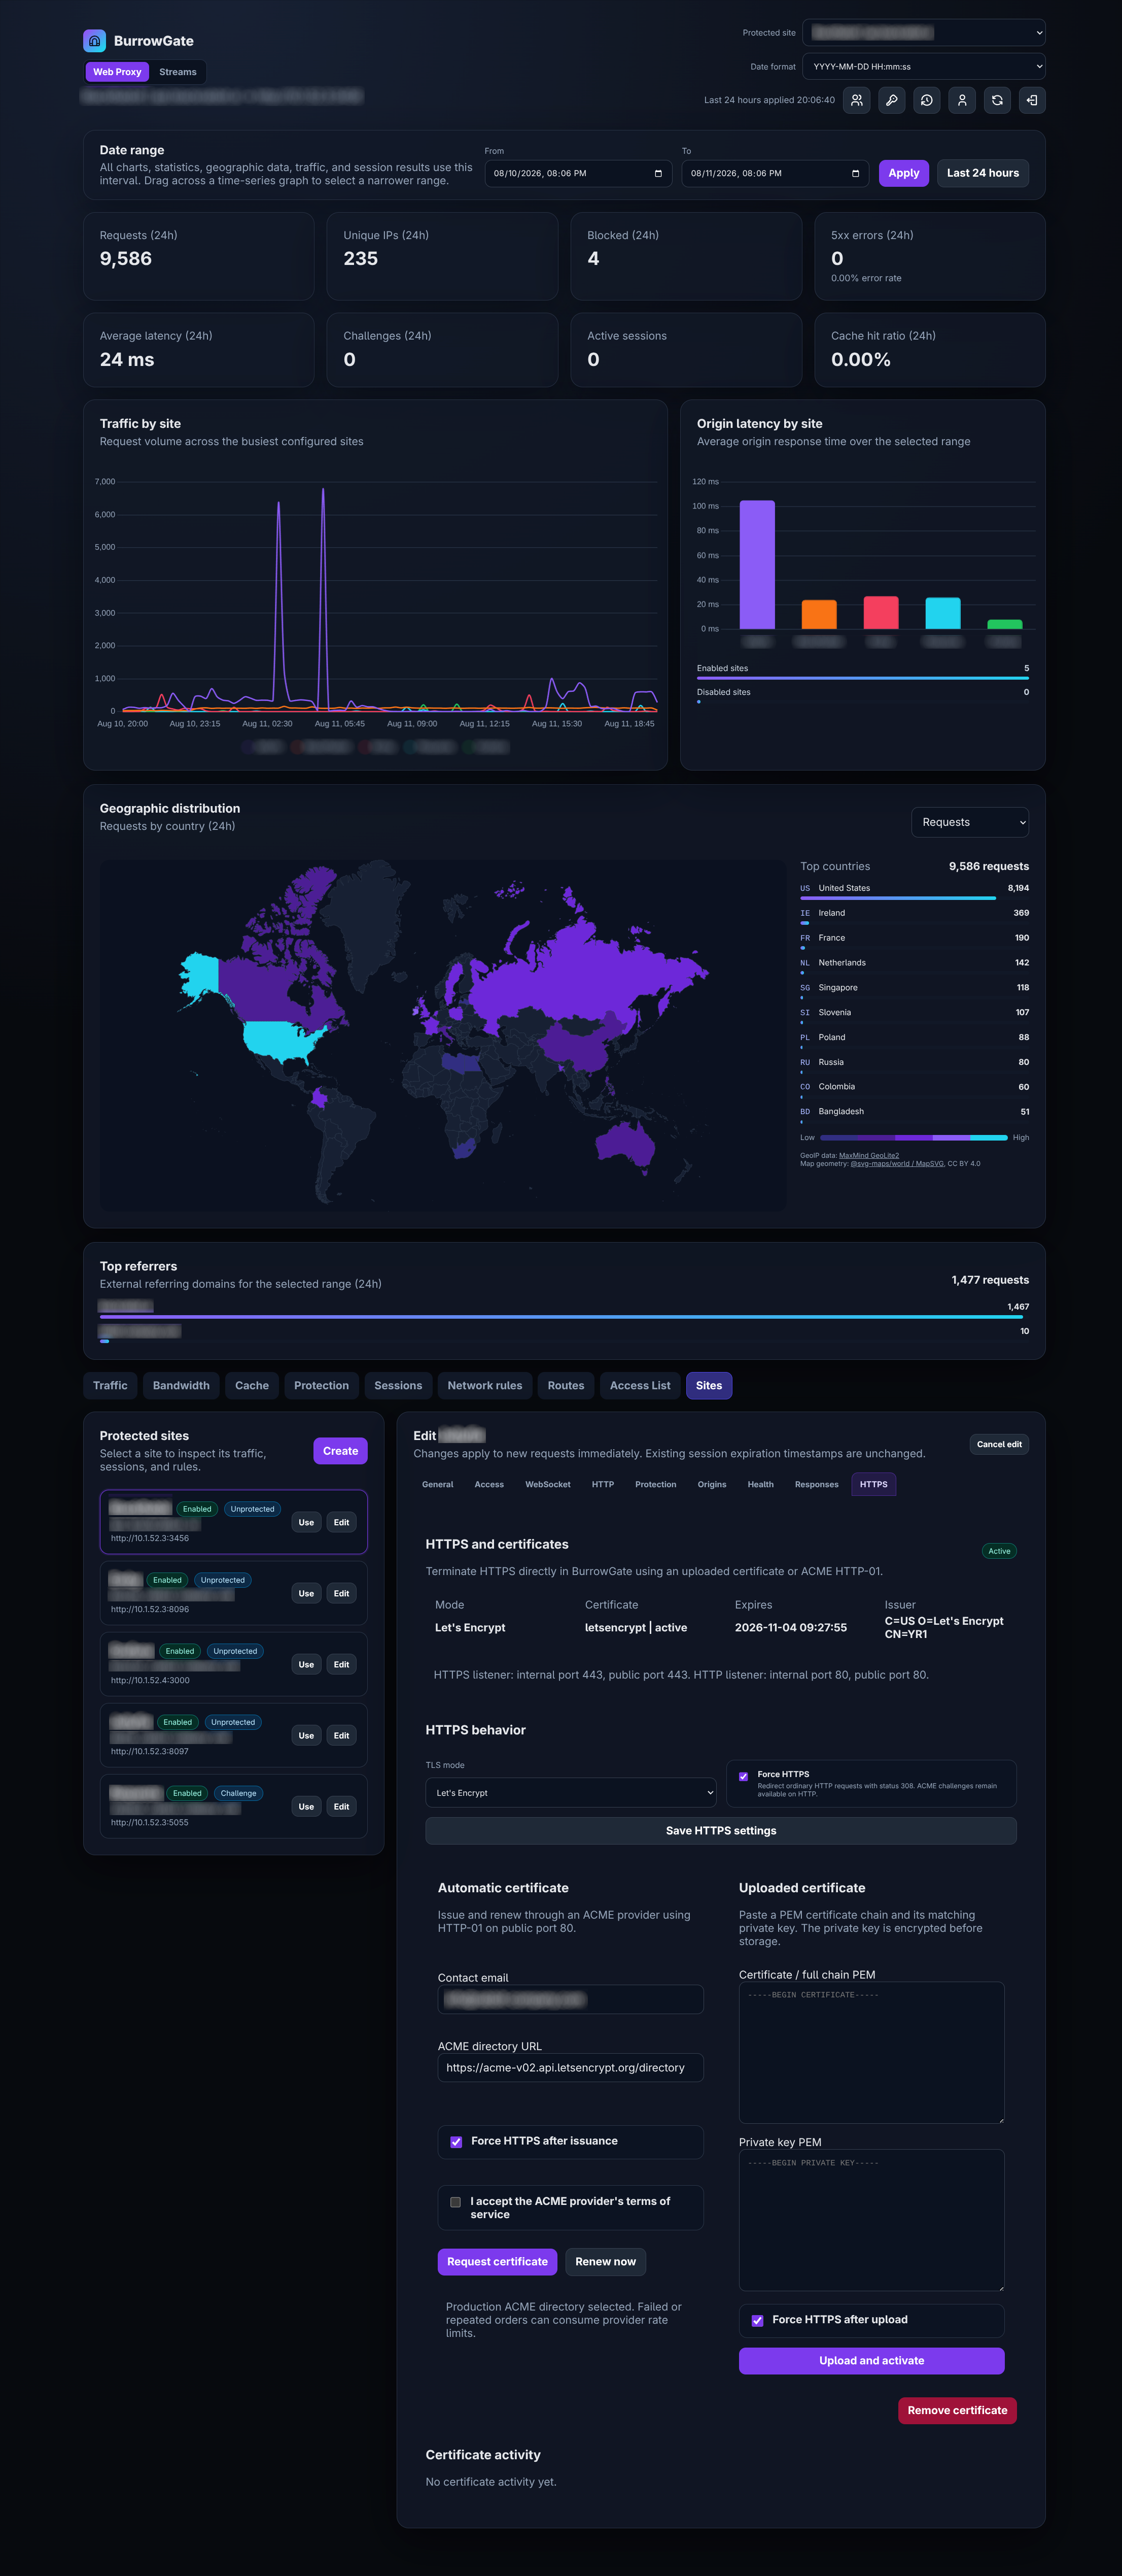Switch to the Web Proxy tab

click(x=117, y=72)
